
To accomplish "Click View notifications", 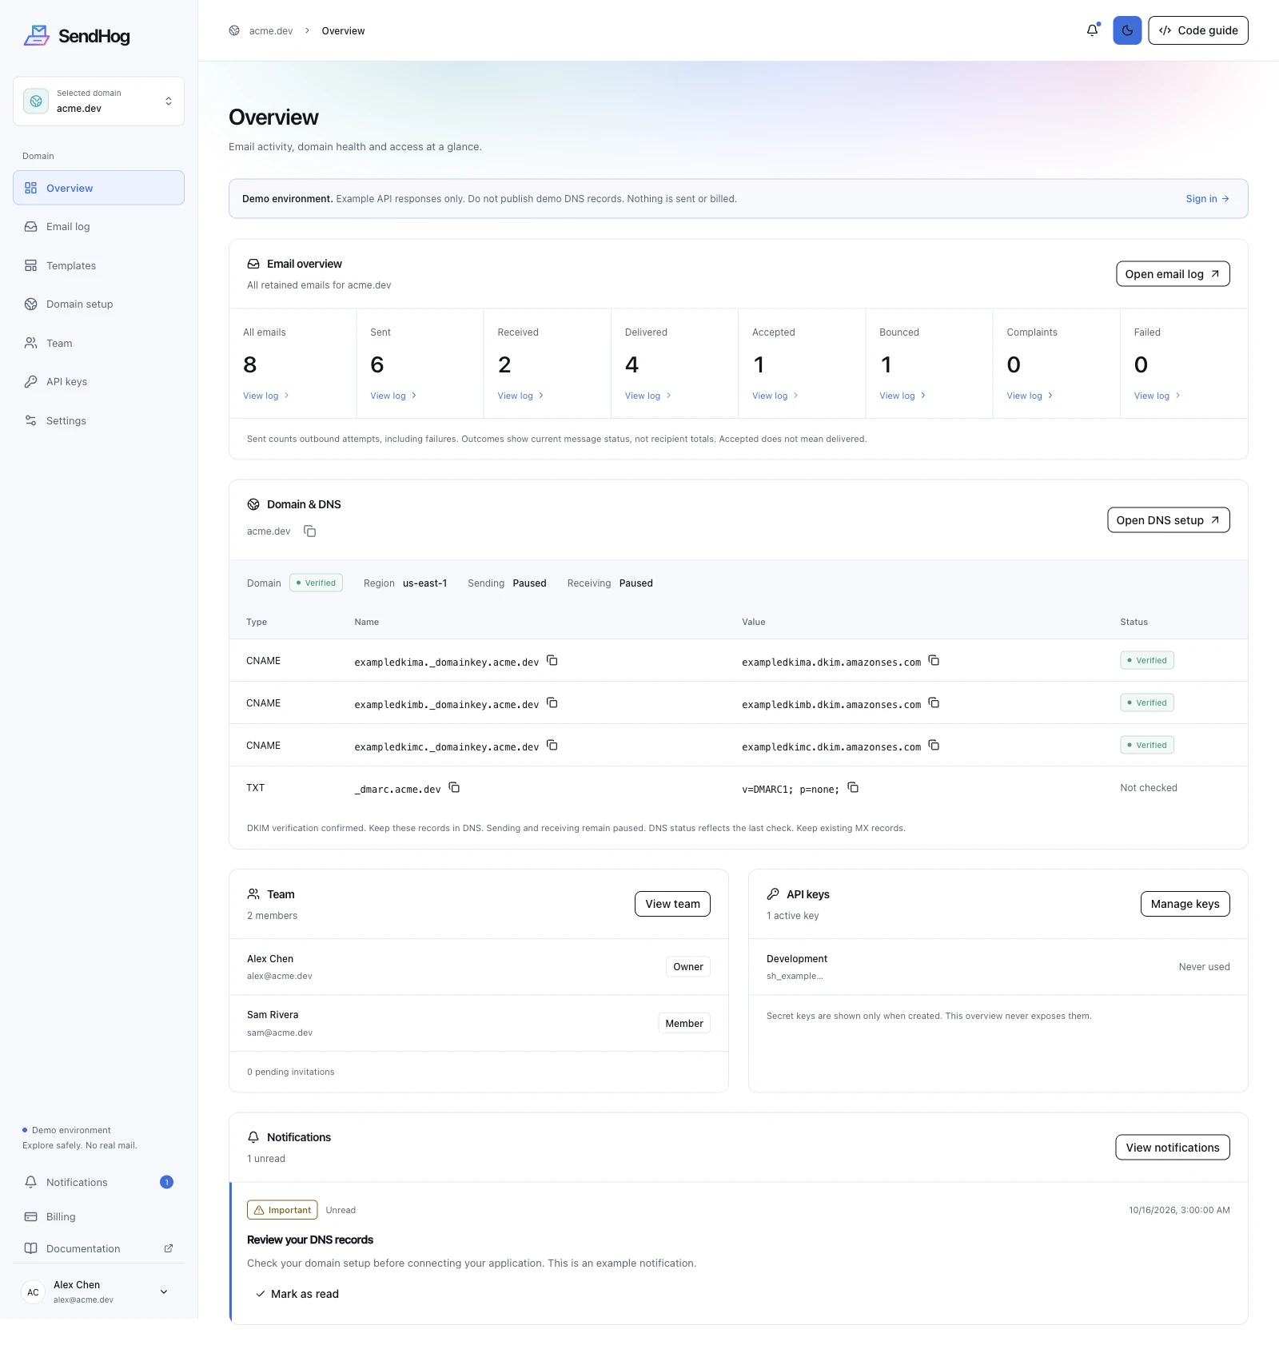I will (x=1173, y=1148).
